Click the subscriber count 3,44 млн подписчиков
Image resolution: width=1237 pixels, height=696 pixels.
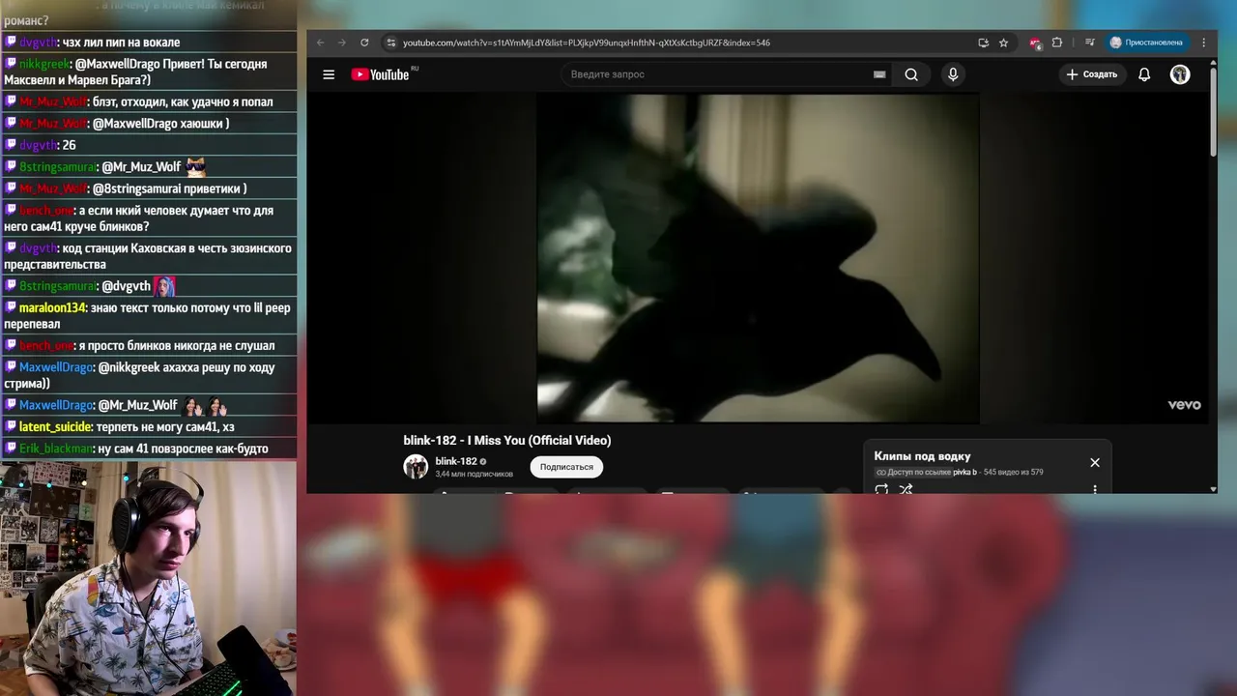474,475
